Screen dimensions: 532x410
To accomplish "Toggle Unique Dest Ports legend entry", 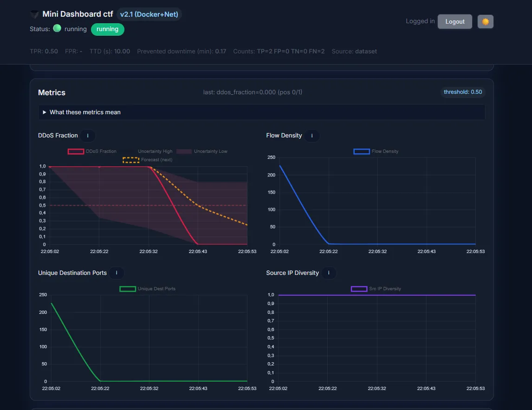I will (148, 289).
